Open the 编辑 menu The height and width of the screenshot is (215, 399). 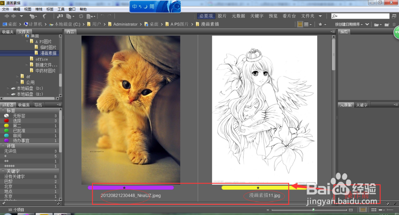click(x=16, y=9)
